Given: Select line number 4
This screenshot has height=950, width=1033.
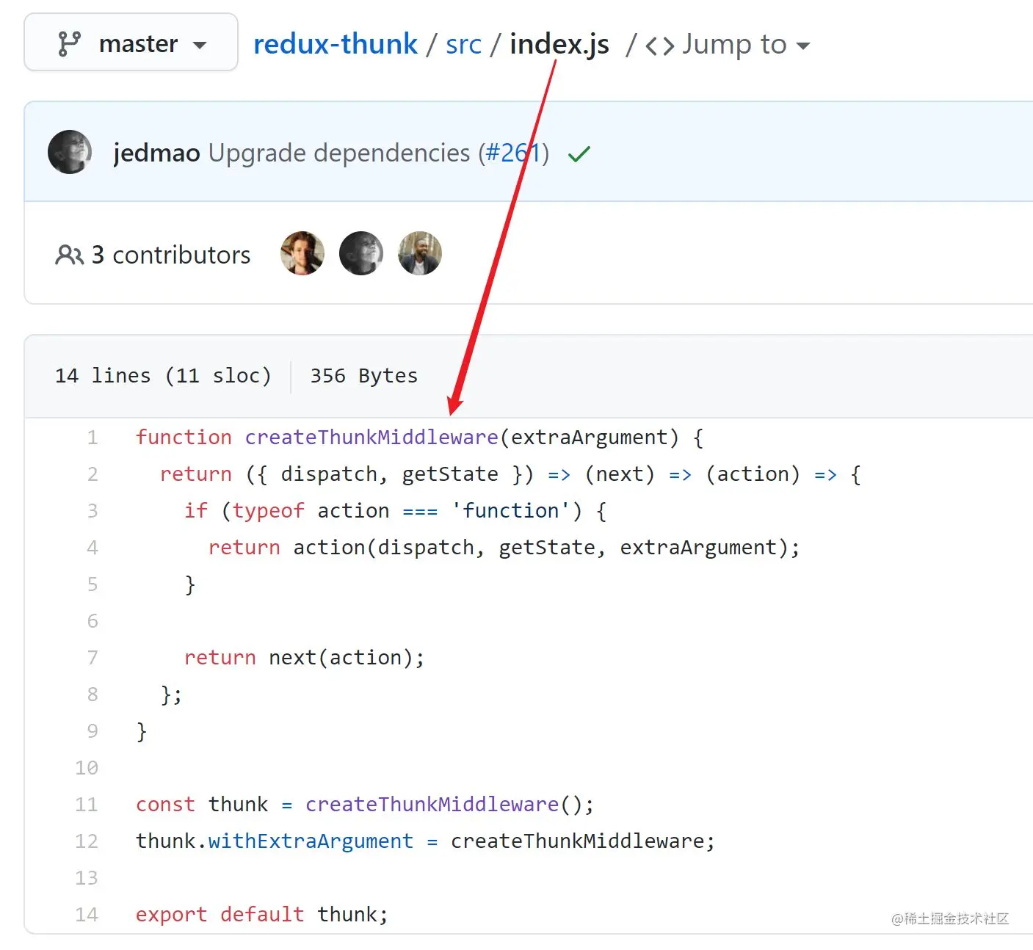Looking at the screenshot, I should point(93,548).
